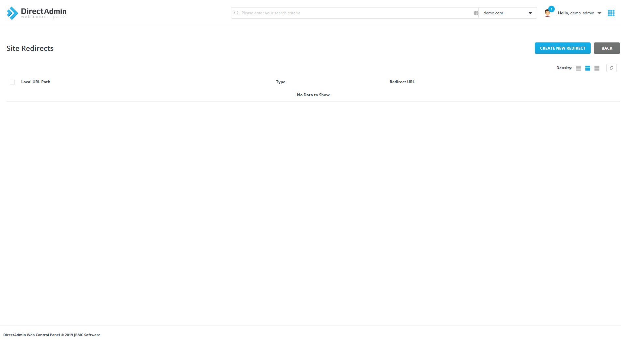Screen dimensions: 621x345
Task: Sort by Redirect URL column header
Action: pos(402,82)
